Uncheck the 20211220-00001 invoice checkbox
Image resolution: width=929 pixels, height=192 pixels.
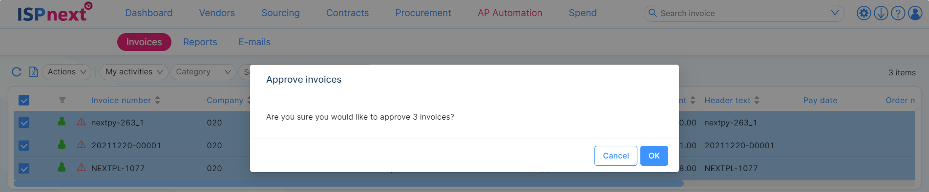(x=24, y=145)
